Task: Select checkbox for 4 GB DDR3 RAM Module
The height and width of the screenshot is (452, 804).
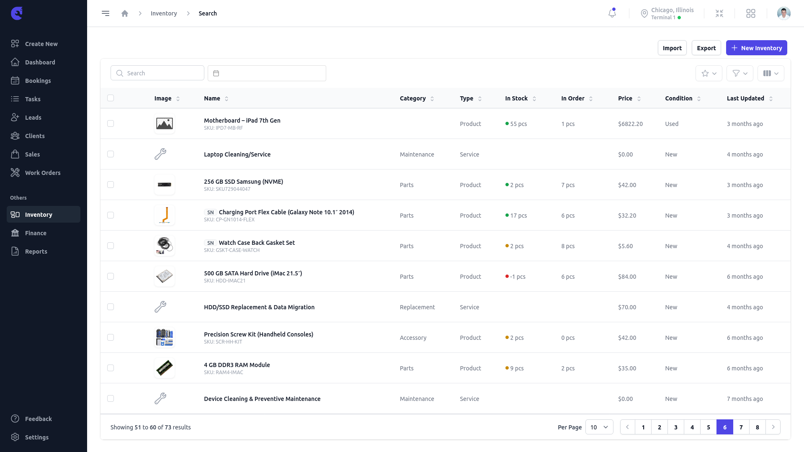Action: (111, 368)
